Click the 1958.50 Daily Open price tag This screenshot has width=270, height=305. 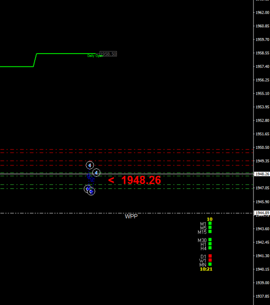(x=108, y=54)
